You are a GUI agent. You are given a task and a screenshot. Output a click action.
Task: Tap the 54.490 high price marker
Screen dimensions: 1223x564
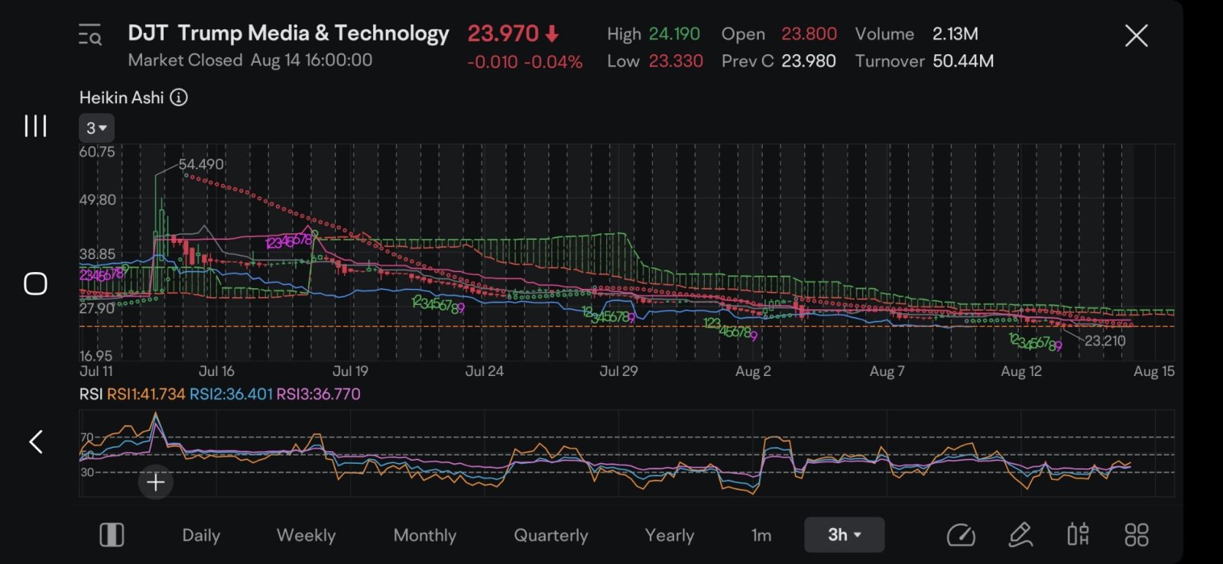pos(201,164)
